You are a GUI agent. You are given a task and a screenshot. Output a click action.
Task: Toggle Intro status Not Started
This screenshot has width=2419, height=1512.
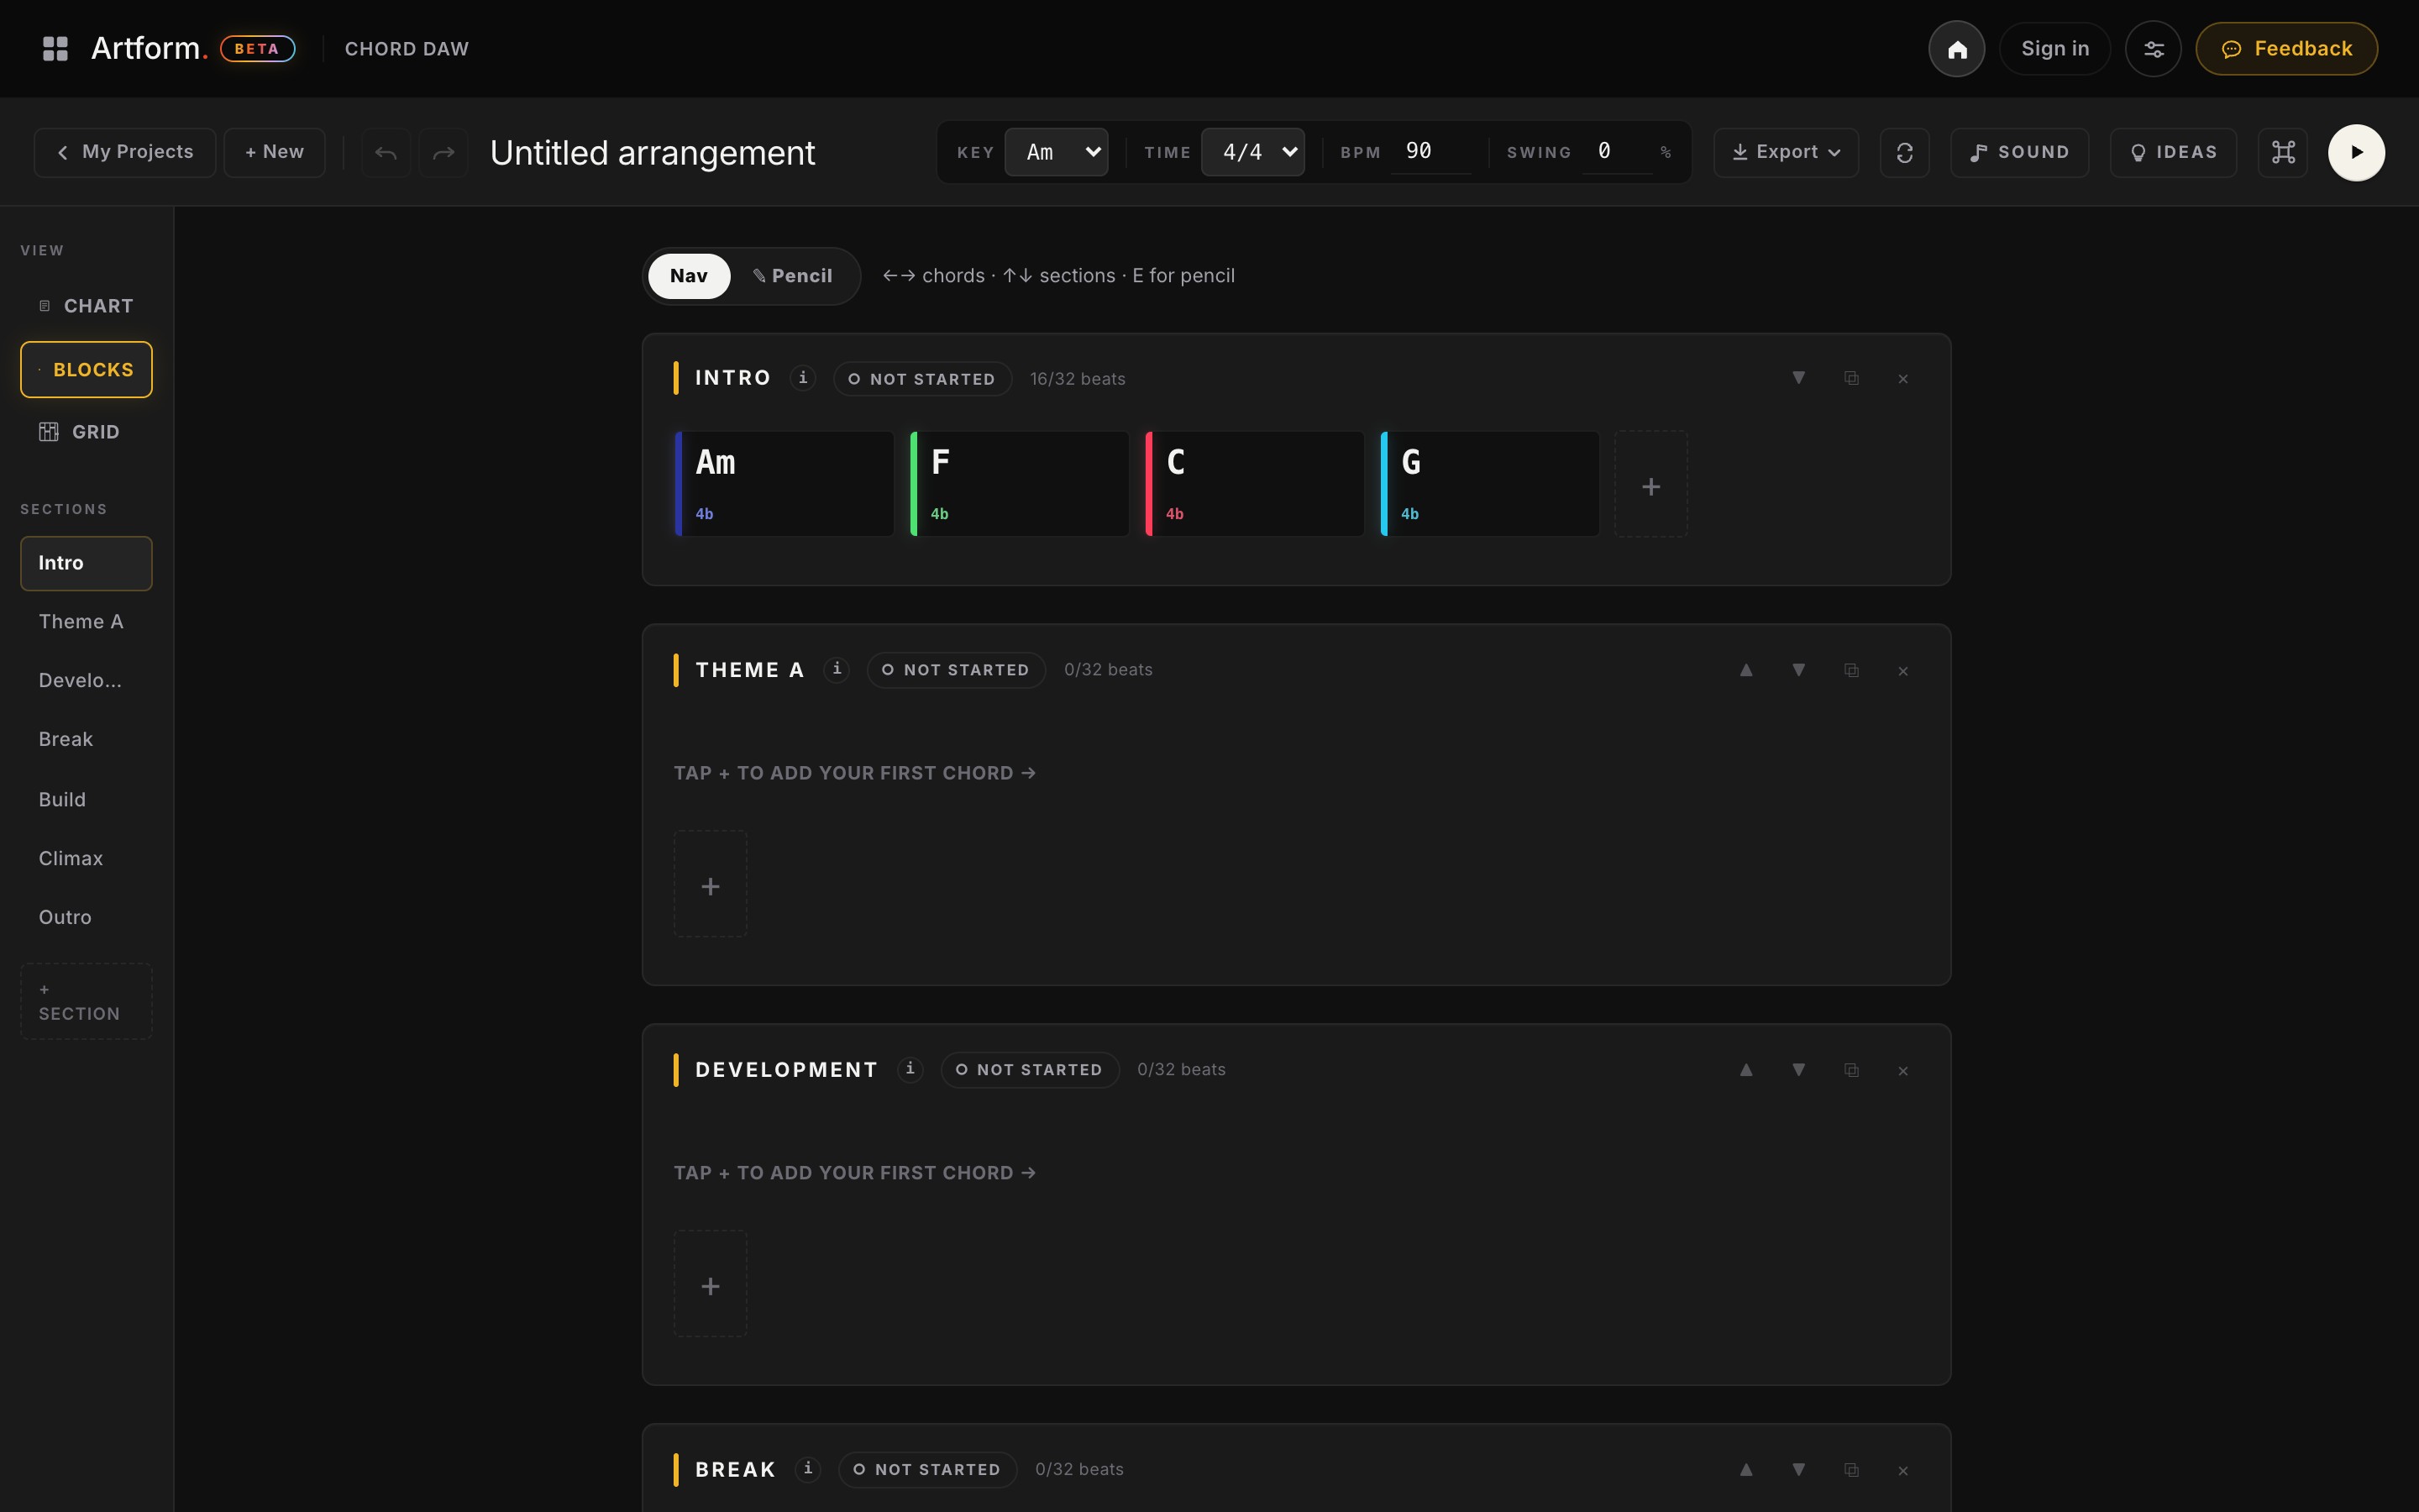click(921, 379)
